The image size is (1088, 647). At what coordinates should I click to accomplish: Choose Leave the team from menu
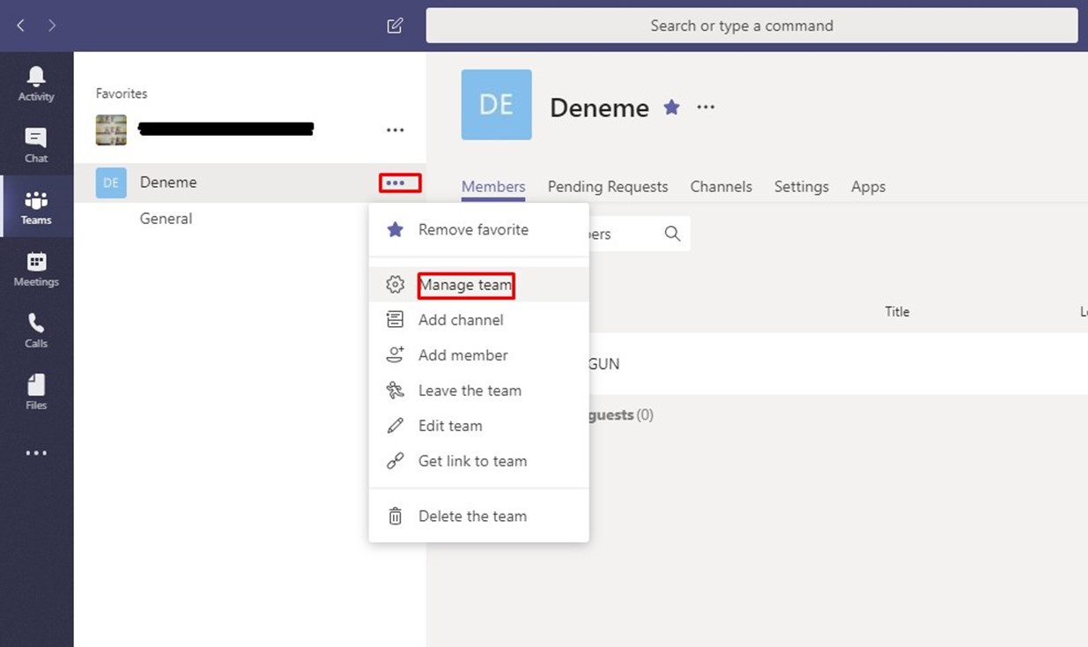point(478,390)
